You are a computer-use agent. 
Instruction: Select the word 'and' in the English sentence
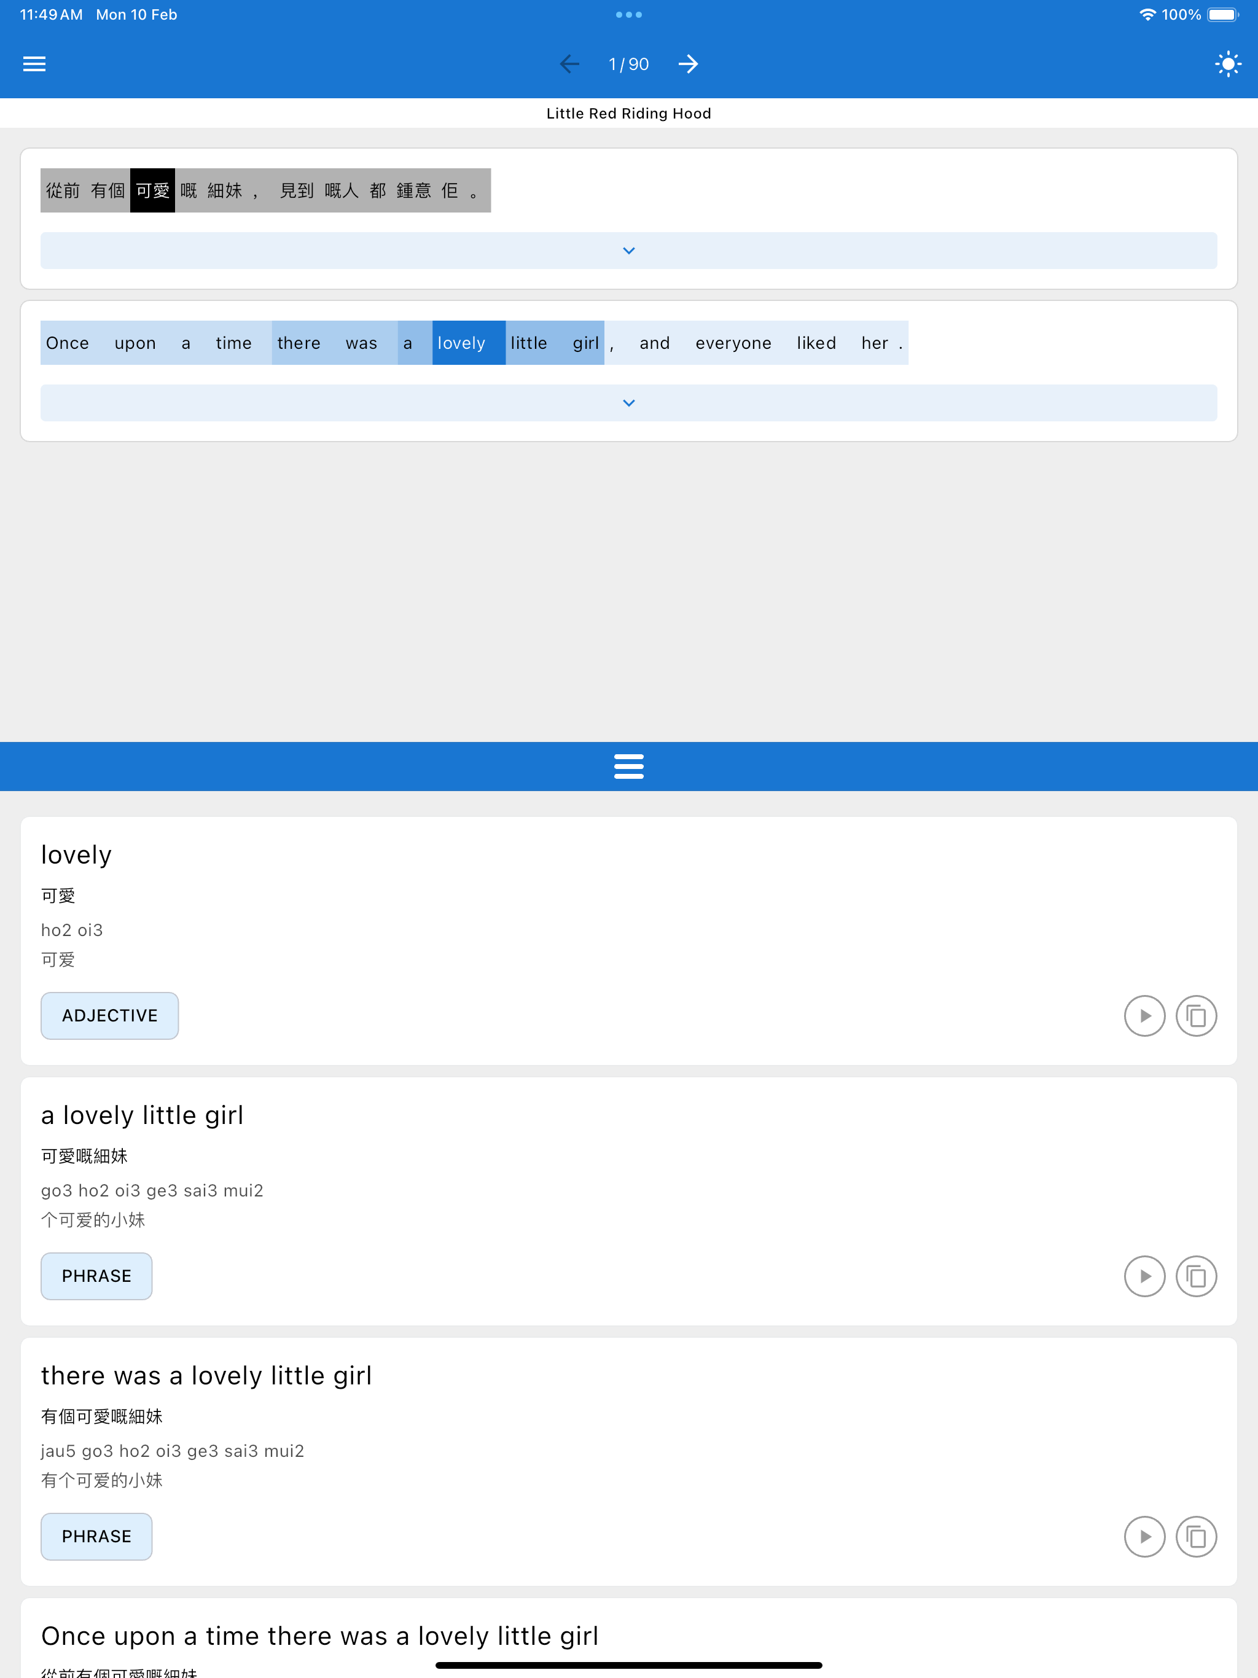pyautogui.click(x=655, y=343)
